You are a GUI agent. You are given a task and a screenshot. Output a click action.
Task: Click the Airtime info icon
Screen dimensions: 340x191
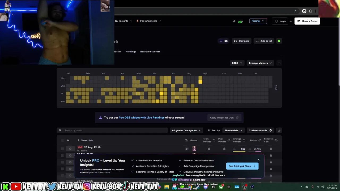pos(260,140)
